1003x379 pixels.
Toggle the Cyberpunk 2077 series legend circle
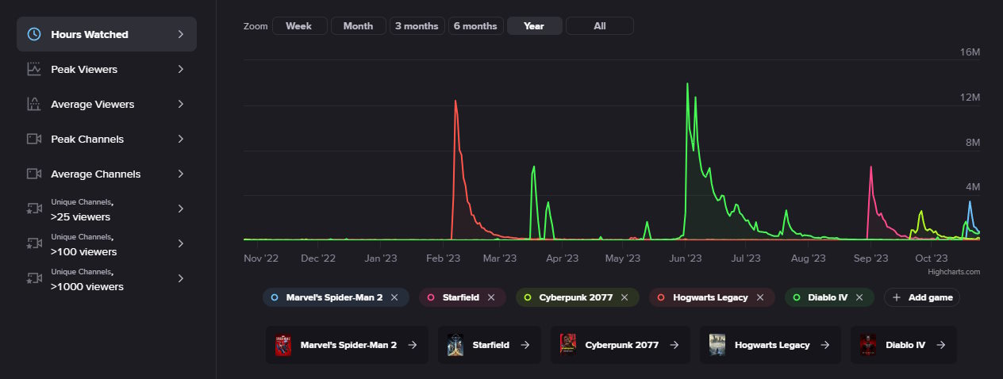528,297
